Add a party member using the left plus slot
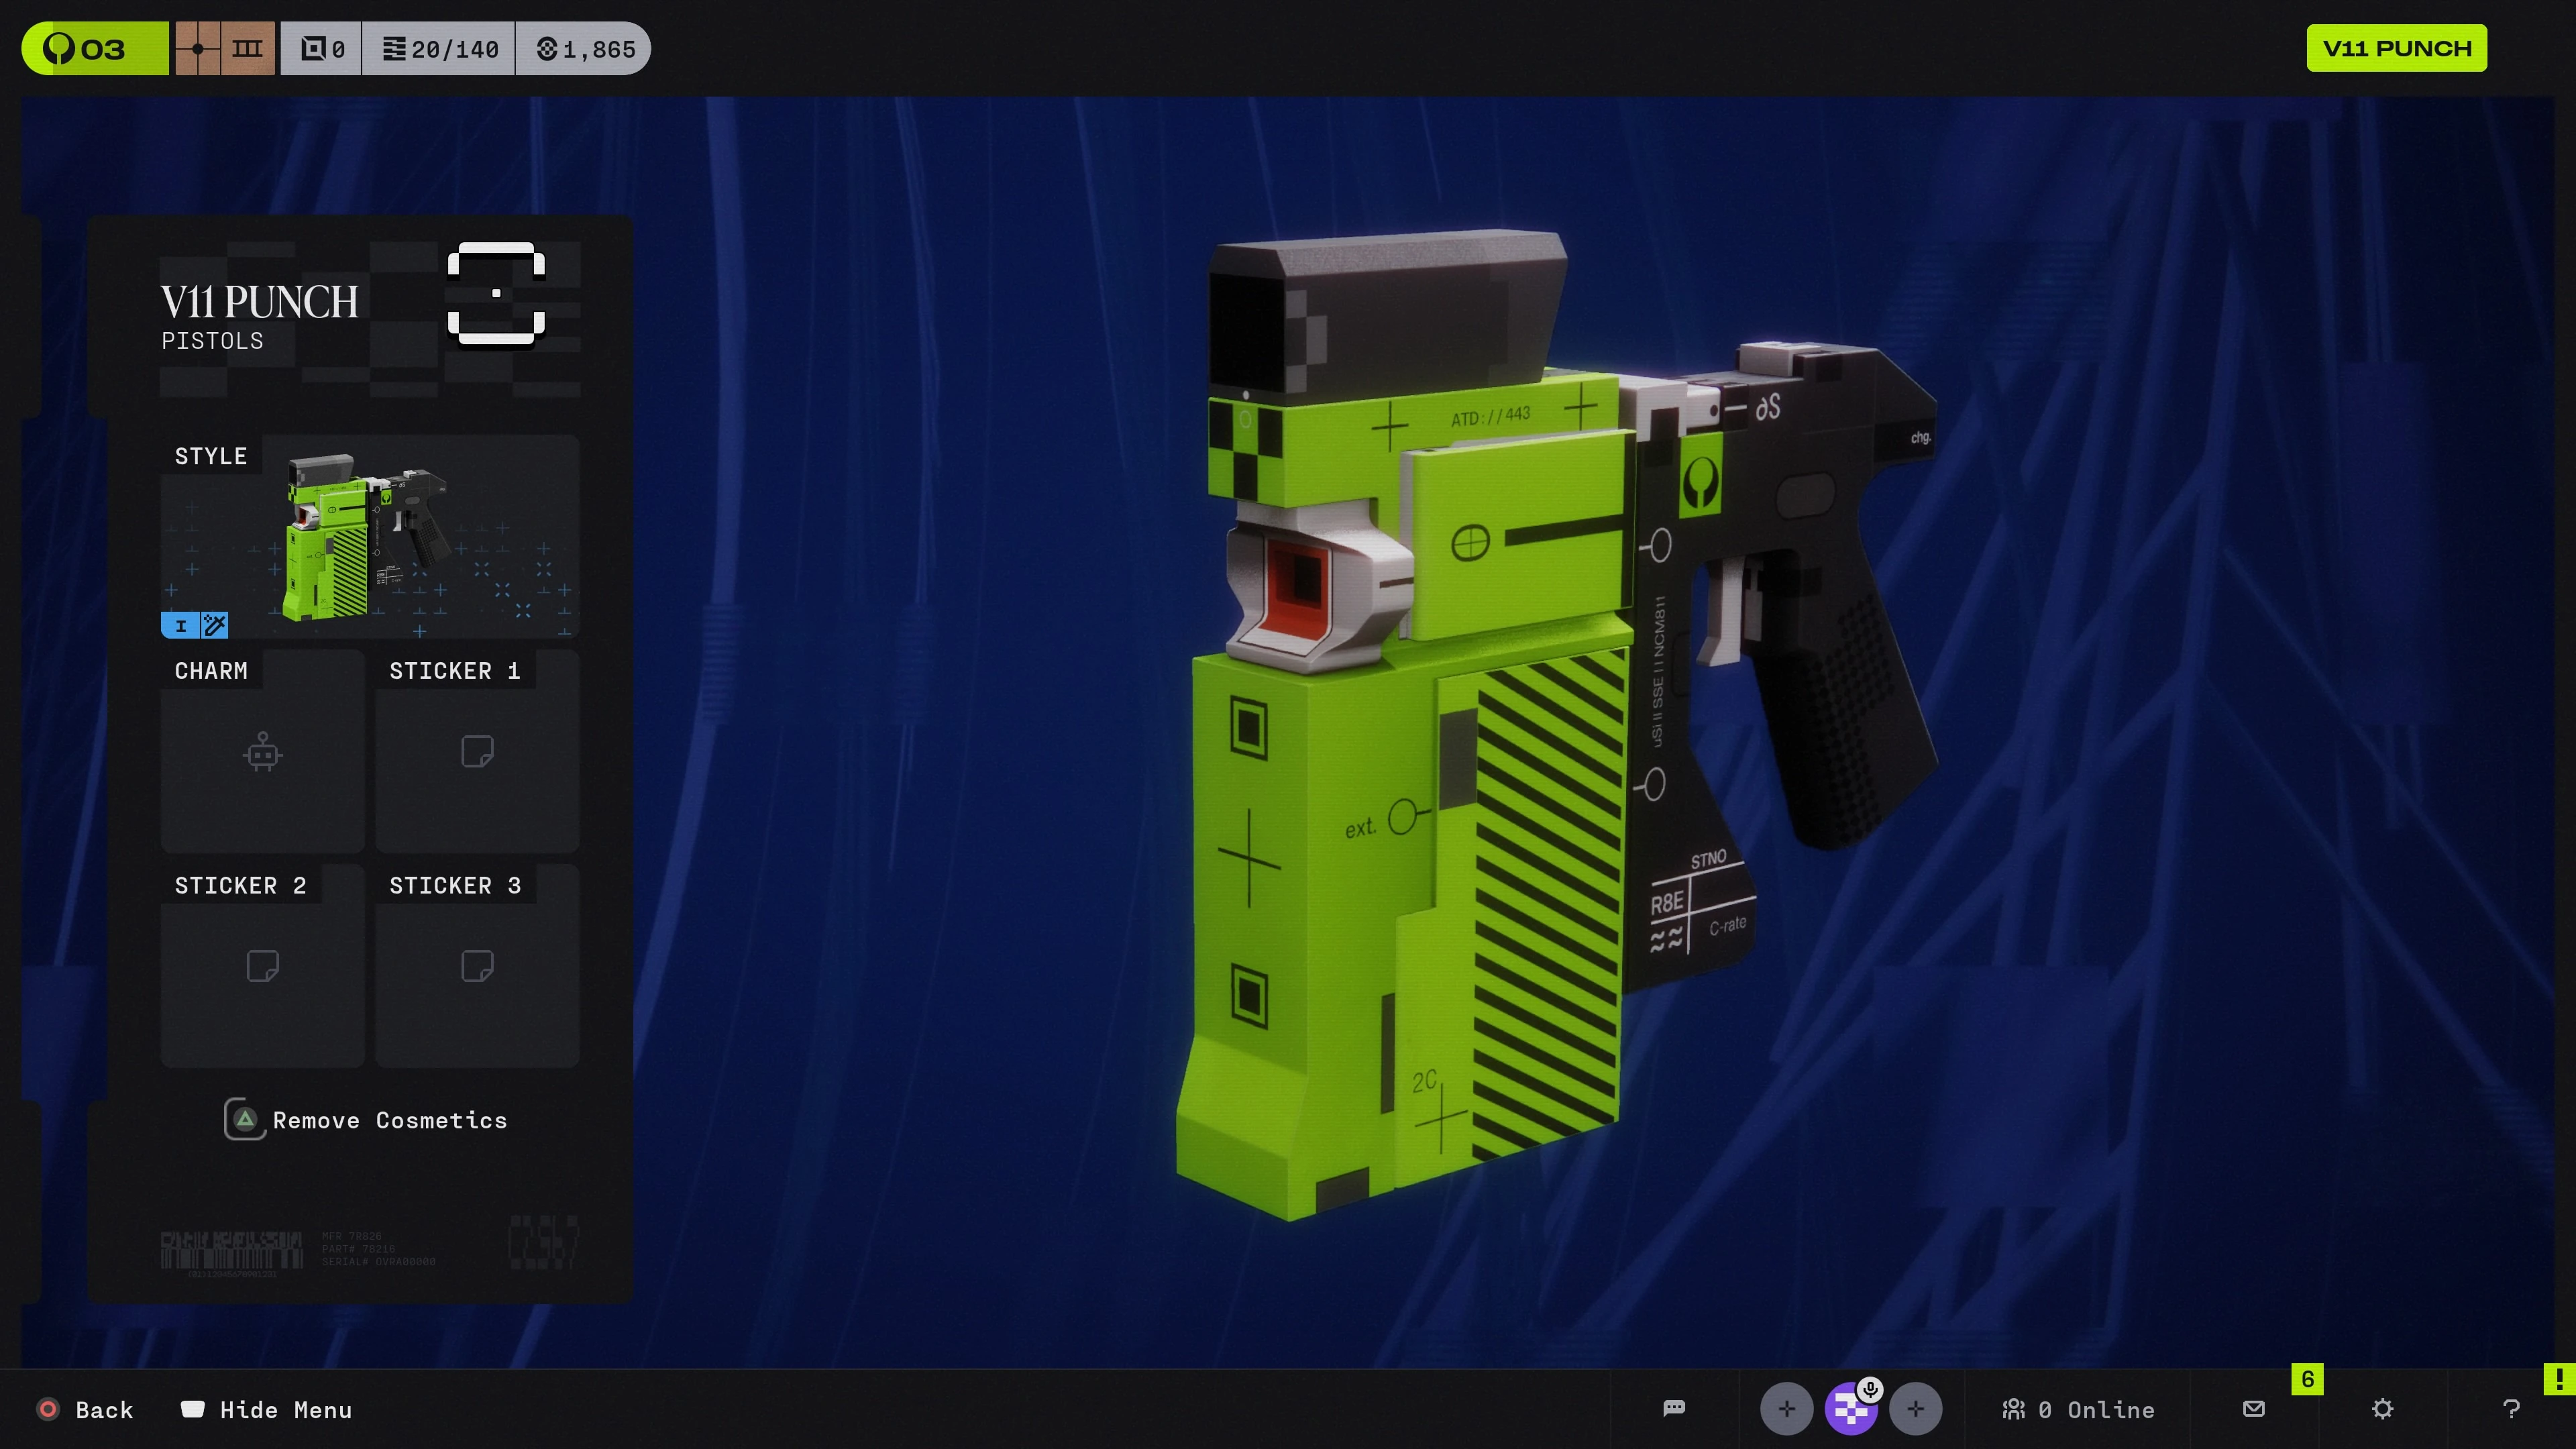The height and width of the screenshot is (1449, 2576). pos(1786,1409)
